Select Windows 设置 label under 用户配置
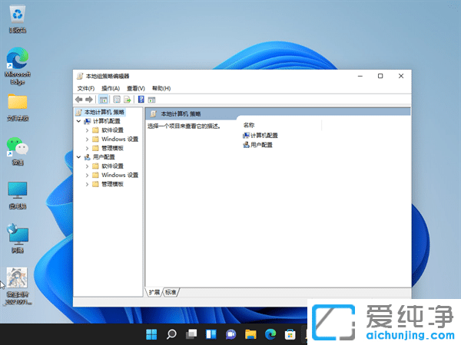Screen dimensions: 461x345 coord(120,175)
